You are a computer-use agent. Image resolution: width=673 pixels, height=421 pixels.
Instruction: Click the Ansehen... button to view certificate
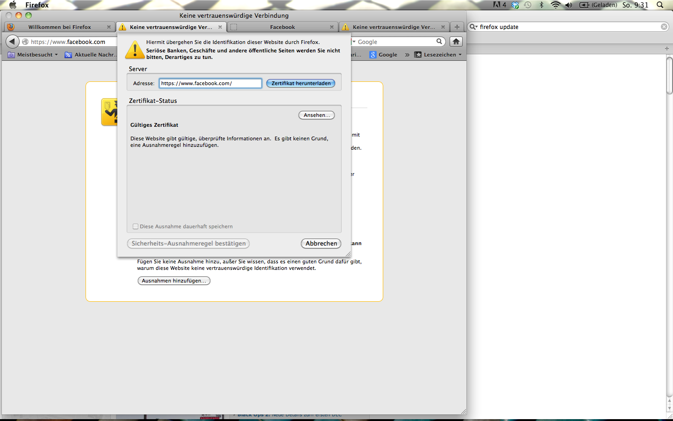pyautogui.click(x=316, y=115)
